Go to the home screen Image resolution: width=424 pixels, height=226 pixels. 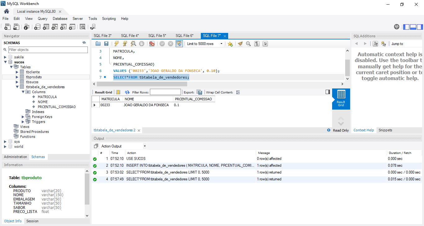pos(7,11)
